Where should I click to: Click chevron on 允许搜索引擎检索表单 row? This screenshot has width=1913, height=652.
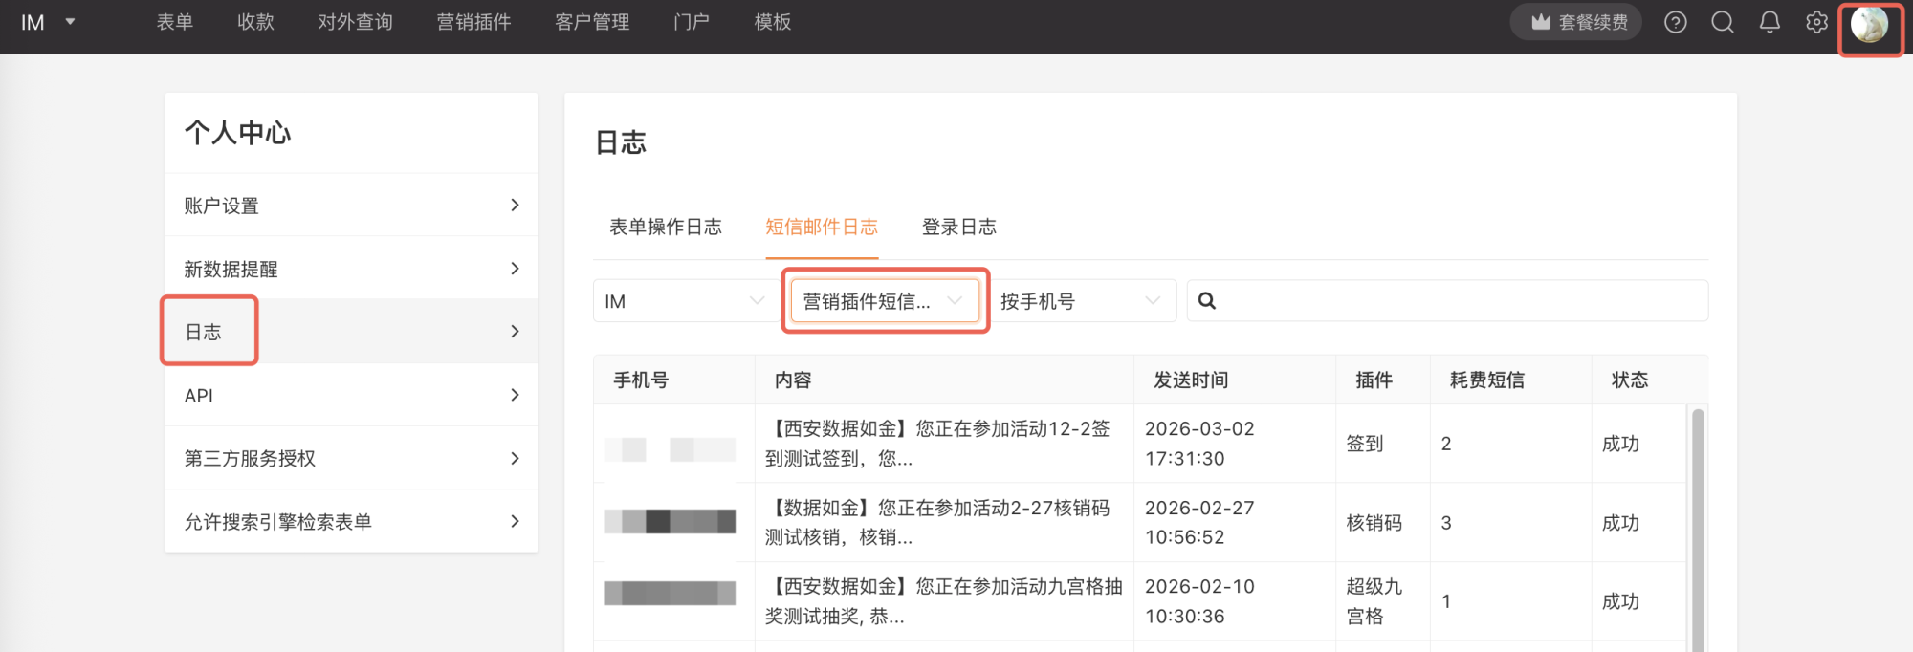(x=515, y=521)
